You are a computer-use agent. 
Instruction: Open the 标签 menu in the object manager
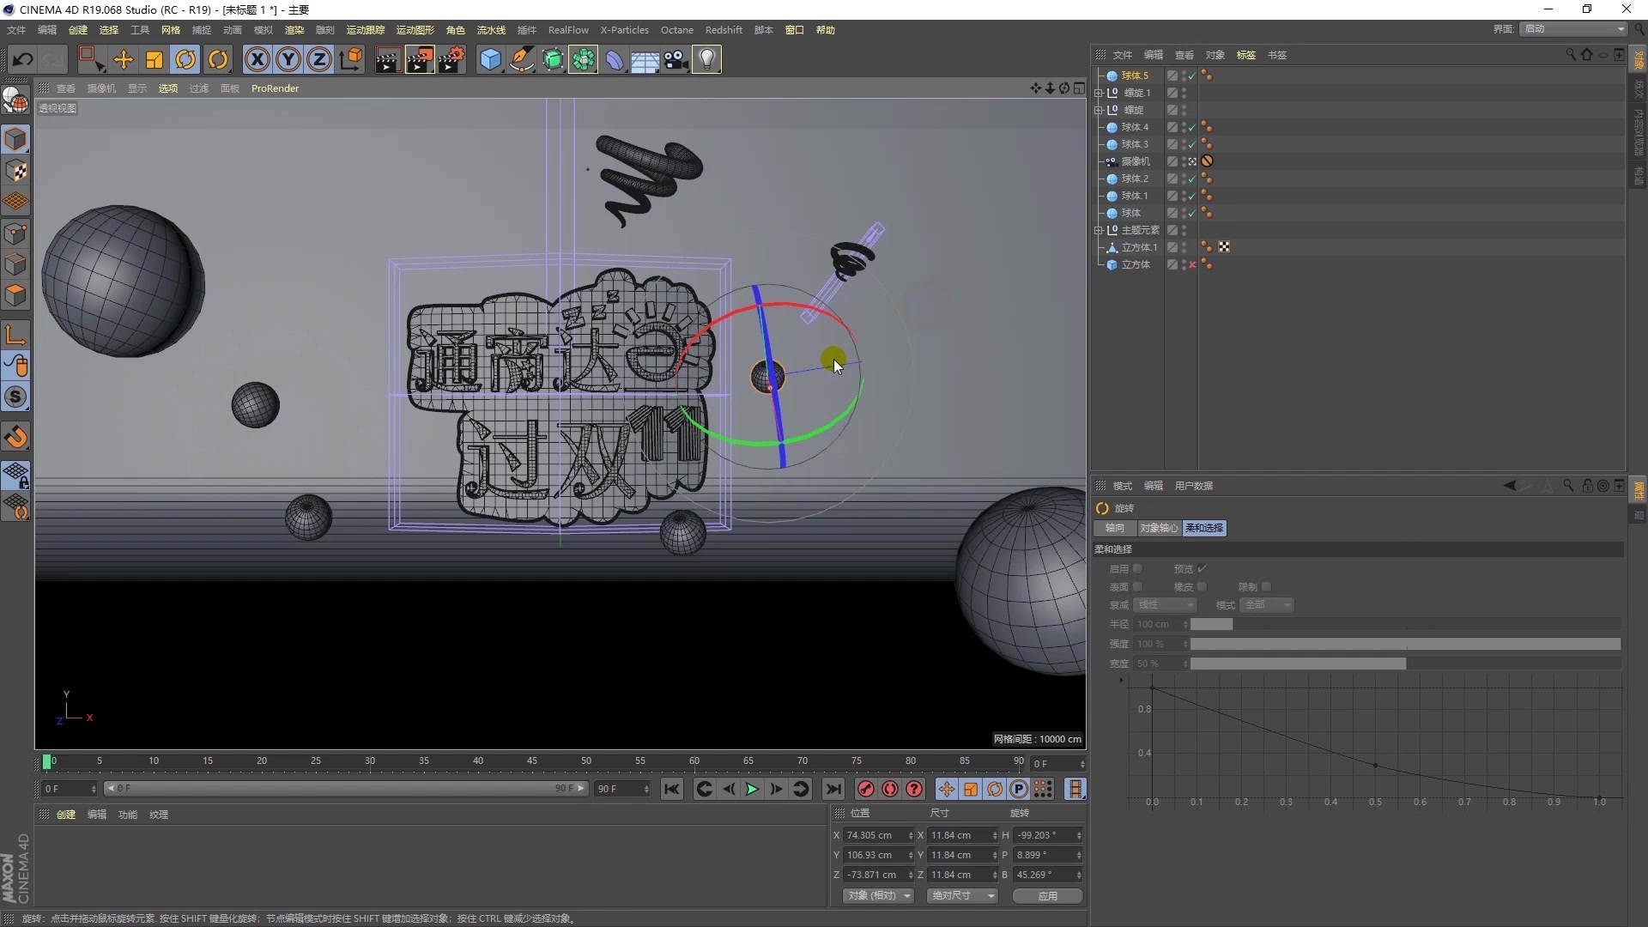tap(1247, 54)
